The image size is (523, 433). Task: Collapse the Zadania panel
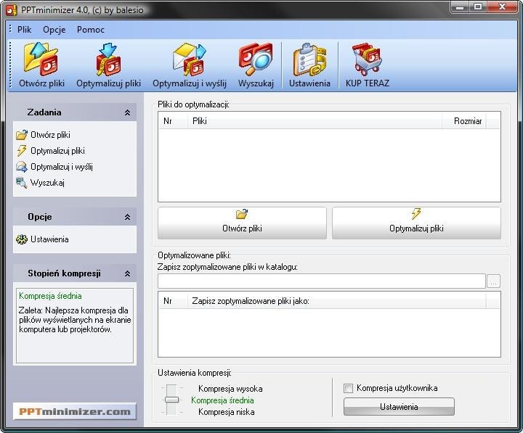(127, 112)
